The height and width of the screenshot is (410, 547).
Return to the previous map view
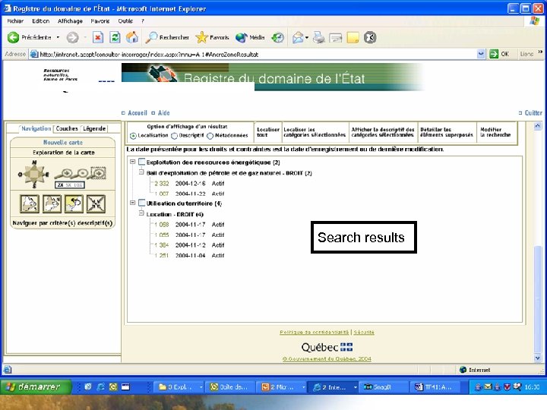click(74, 204)
